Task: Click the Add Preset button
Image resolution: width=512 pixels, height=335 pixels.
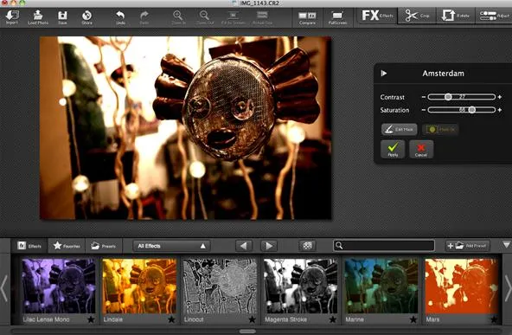Action: (x=468, y=246)
